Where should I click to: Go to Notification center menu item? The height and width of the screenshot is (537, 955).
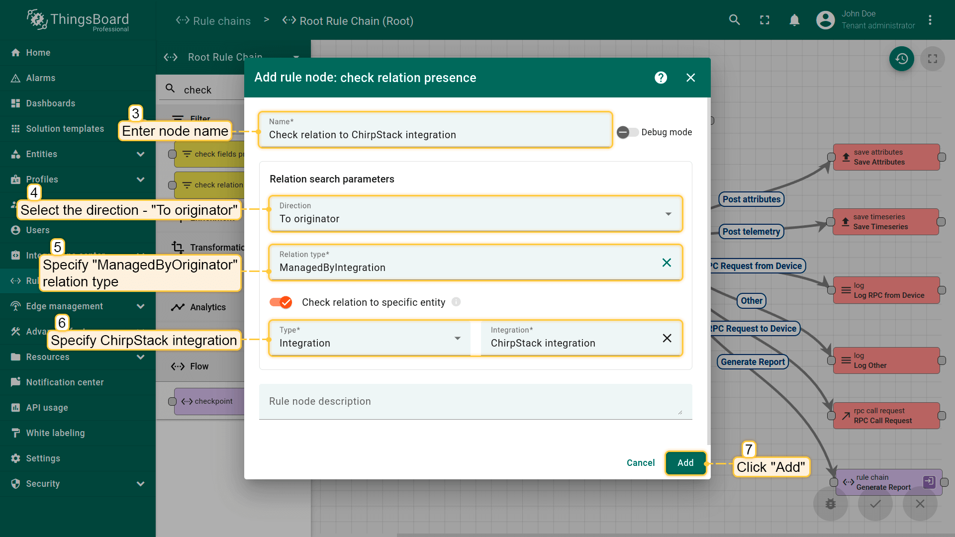pos(65,382)
